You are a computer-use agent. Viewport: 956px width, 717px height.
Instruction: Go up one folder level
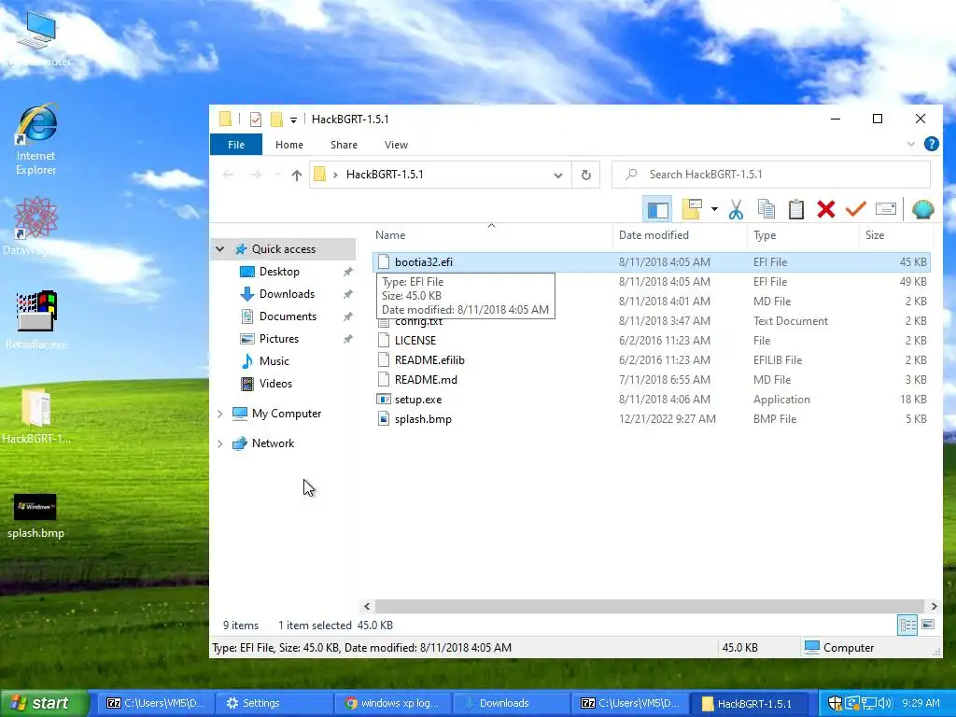[x=296, y=175]
